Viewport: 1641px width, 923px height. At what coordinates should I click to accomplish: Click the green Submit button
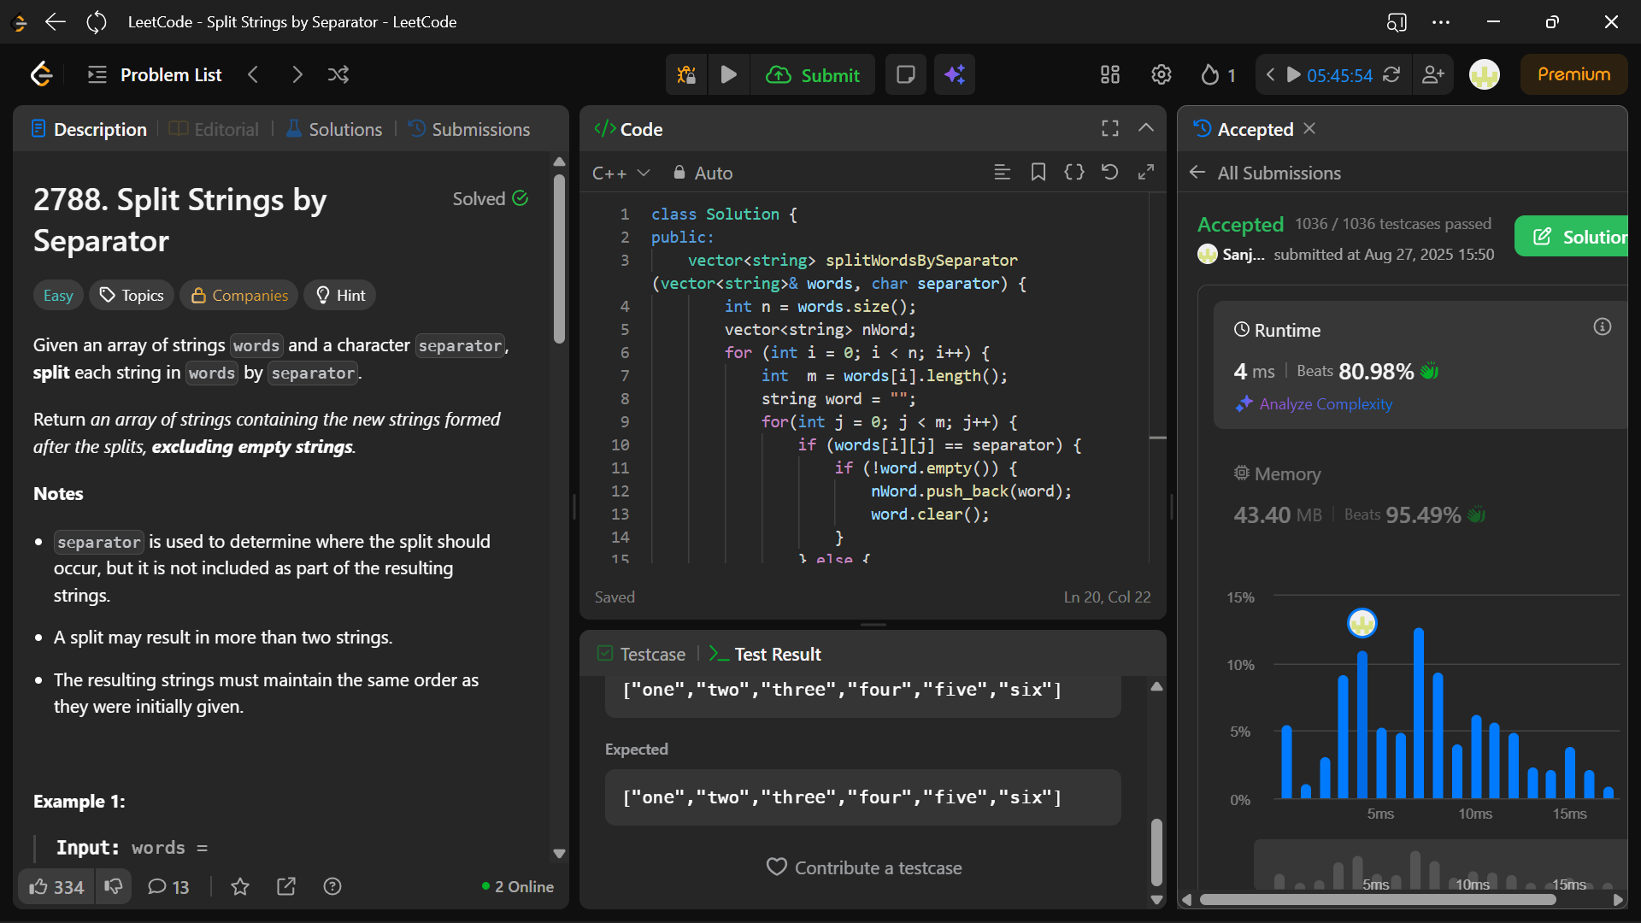[813, 75]
